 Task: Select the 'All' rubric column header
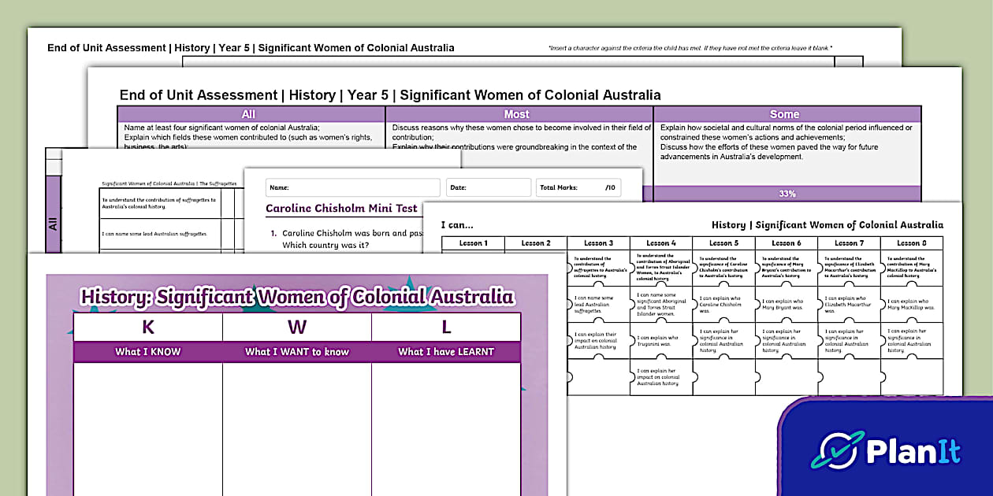248,113
